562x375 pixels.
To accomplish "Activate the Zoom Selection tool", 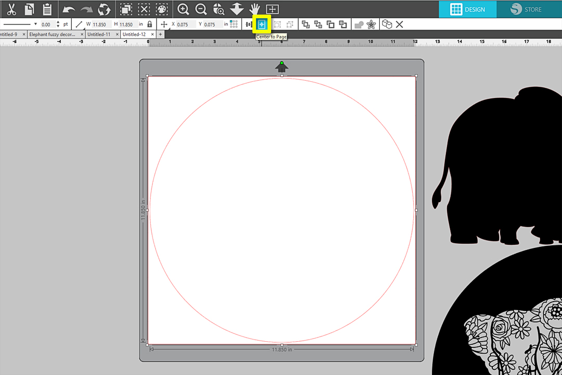I will point(219,9).
